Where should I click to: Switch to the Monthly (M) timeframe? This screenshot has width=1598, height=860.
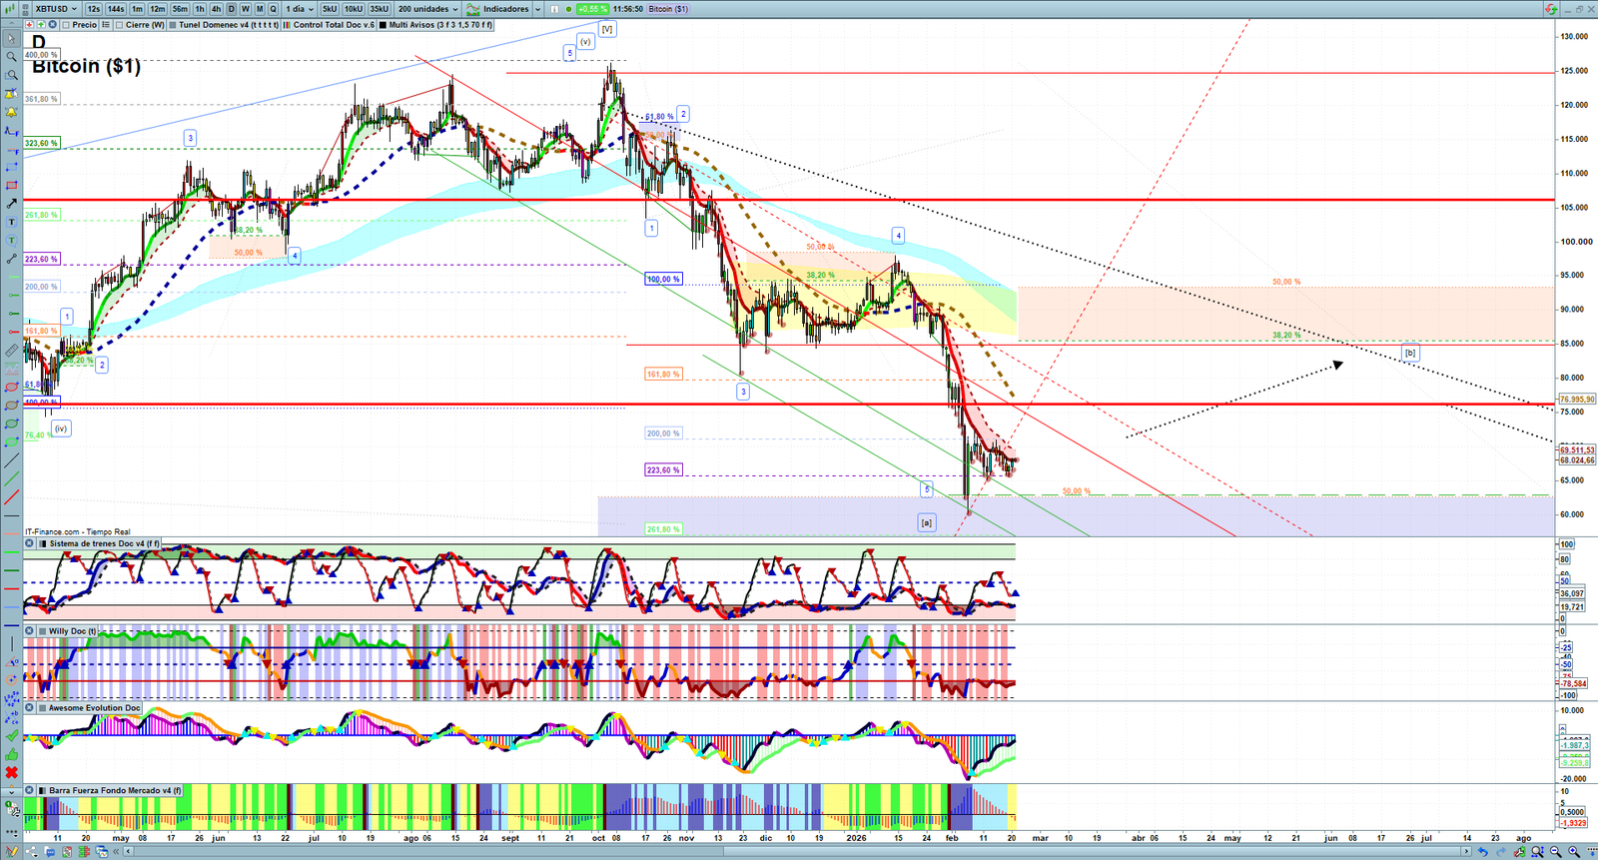[x=260, y=9]
